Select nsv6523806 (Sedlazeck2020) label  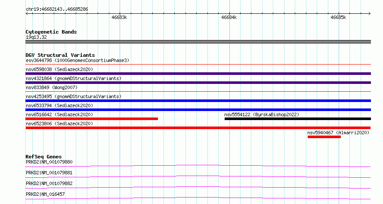59,124
